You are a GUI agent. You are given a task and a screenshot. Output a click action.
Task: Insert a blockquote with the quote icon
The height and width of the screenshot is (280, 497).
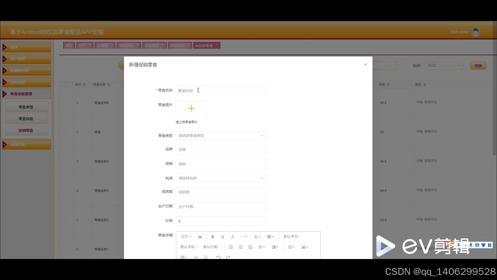point(200,237)
